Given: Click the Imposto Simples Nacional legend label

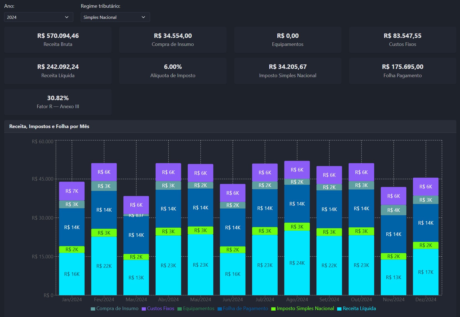Looking at the screenshot, I should coord(305,308).
